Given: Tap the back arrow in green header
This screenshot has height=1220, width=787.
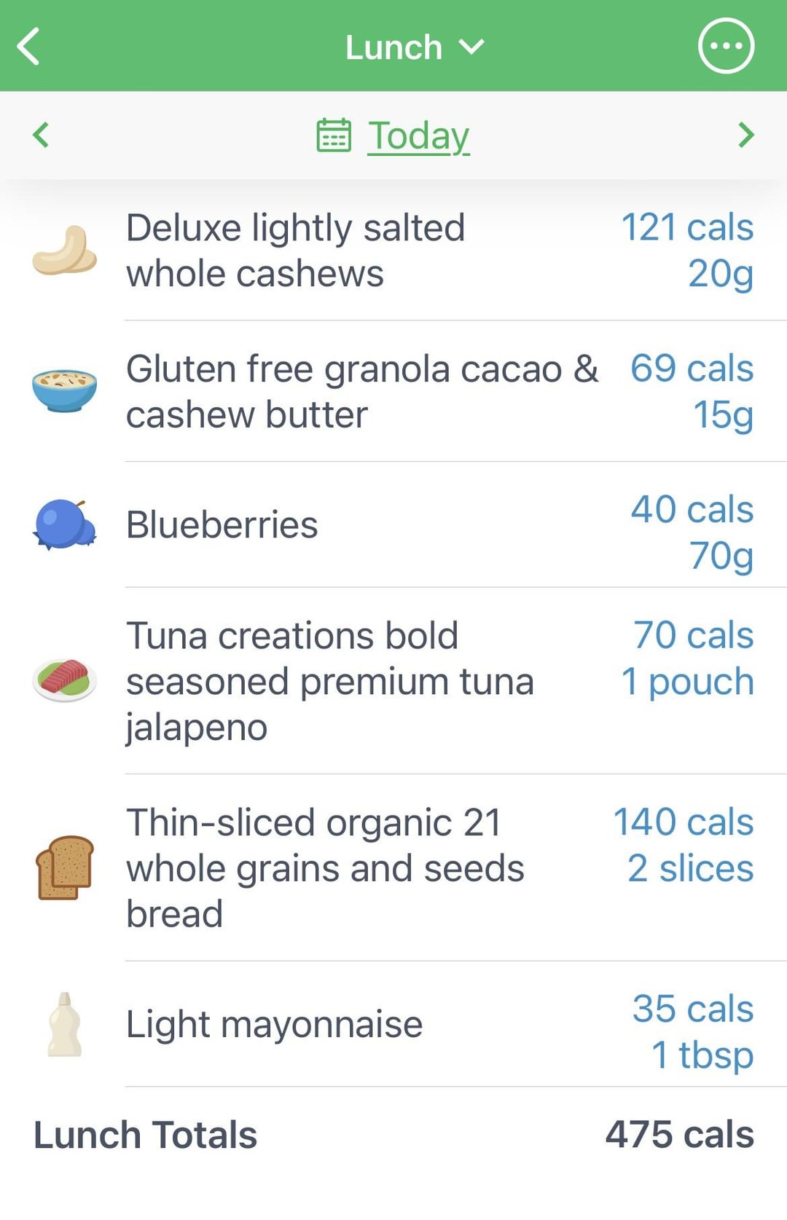Looking at the screenshot, I should coord(28,47).
